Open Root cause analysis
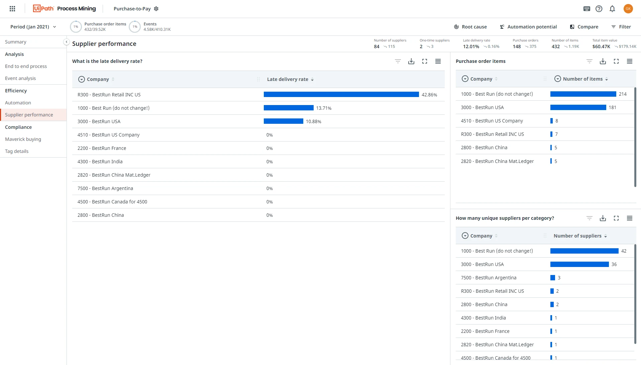 coord(470,27)
